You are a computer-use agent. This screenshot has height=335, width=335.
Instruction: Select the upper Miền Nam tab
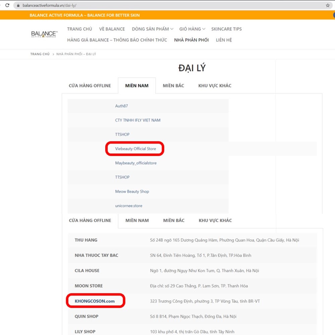click(x=137, y=86)
